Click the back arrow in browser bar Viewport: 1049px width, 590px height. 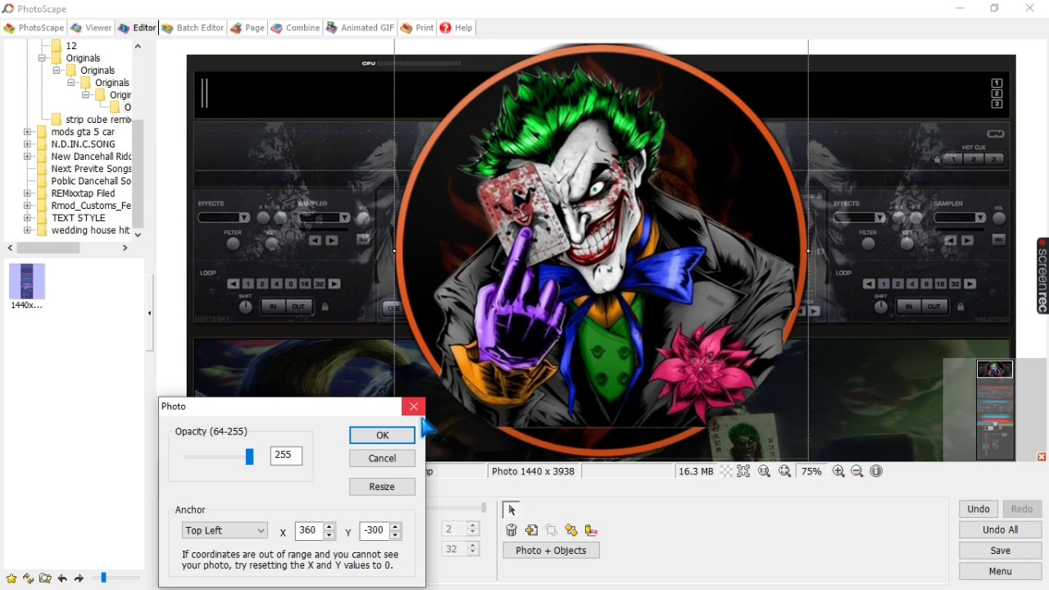(x=62, y=579)
